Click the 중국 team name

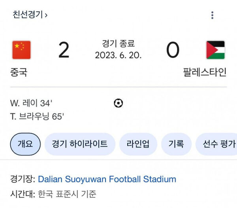tap(19, 72)
